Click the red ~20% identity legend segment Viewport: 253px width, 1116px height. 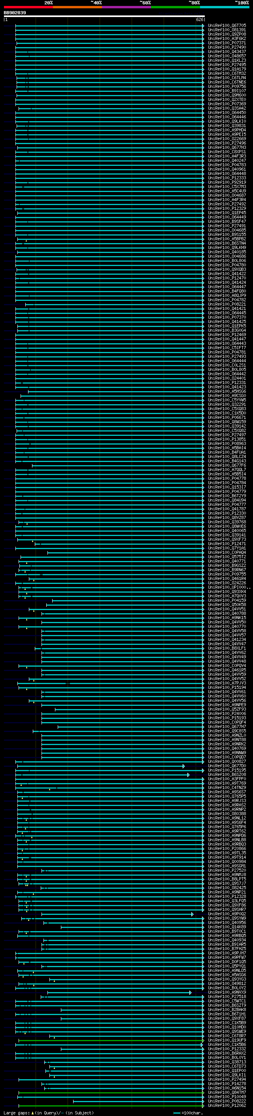pyautogui.click(x=28, y=7)
